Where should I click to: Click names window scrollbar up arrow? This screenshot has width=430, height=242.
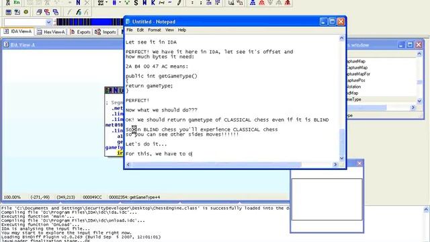click(419, 54)
